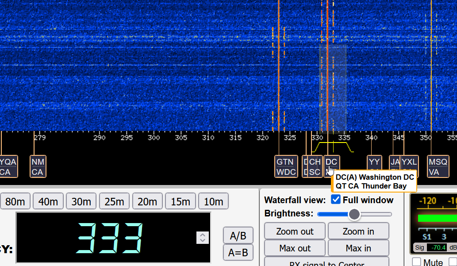Select the YXL beacon marker
This screenshot has height=266, width=457.
410,166
